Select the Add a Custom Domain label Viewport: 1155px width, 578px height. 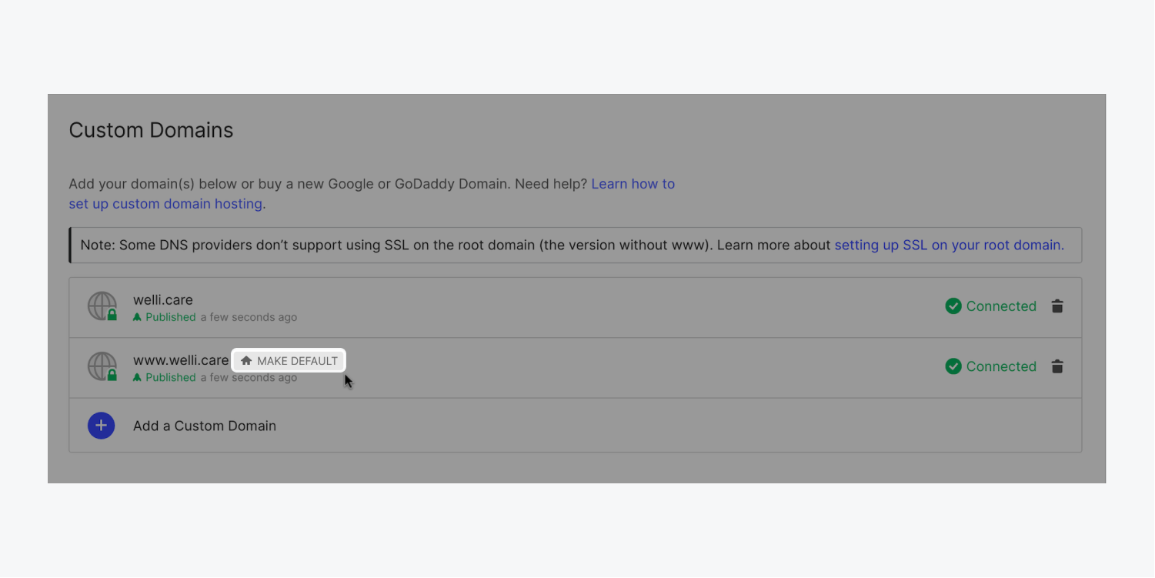click(205, 426)
